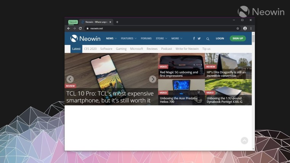Screen dimensions: 290x163
Task: Expand the NEWS dropdown menu
Action: coord(111,38)
